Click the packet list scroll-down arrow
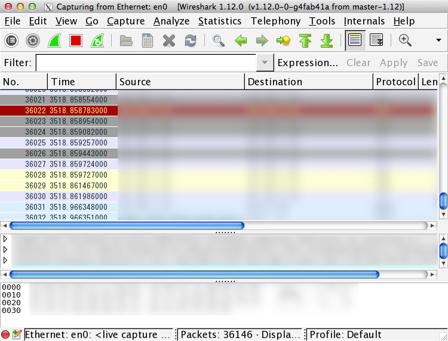The width and height of the screenshot is (448, 341). [x=443, y=215]
